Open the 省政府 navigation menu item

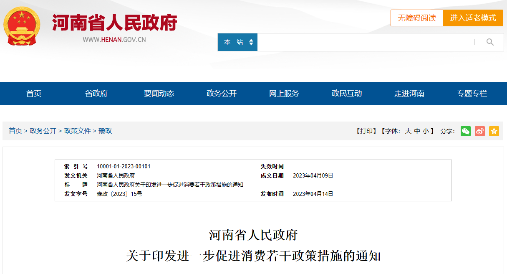96,94
